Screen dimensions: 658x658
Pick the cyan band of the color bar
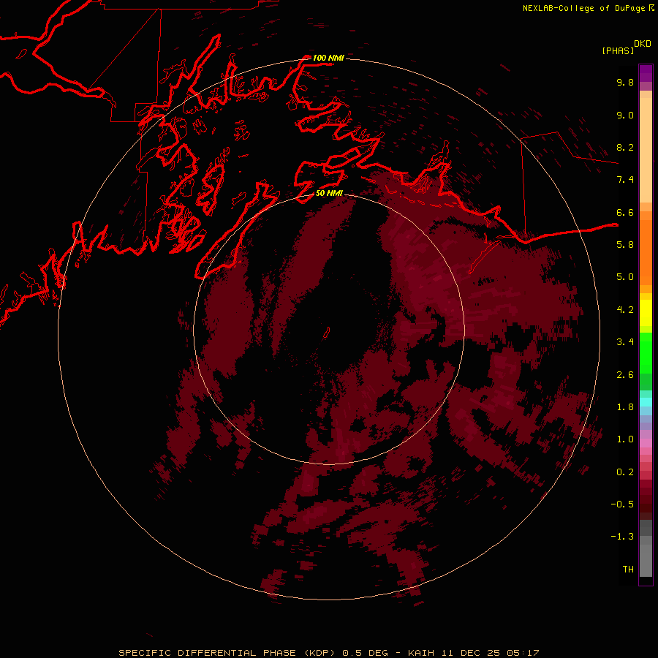646,402
